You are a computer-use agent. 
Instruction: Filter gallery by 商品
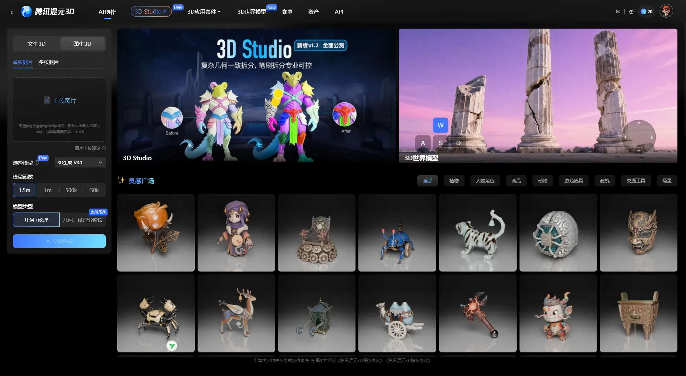[x=516, y=181]
